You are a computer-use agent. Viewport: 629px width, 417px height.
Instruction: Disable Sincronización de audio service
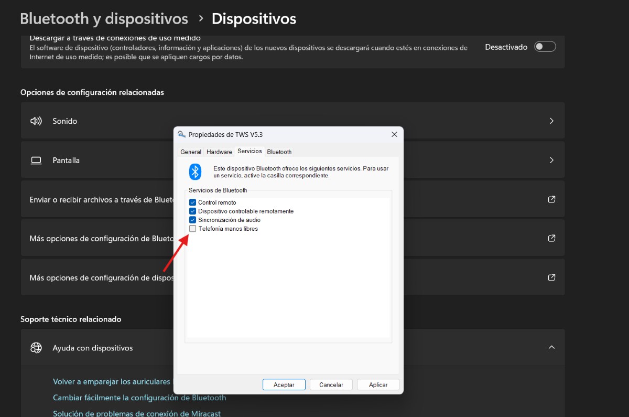click(192, 220)
